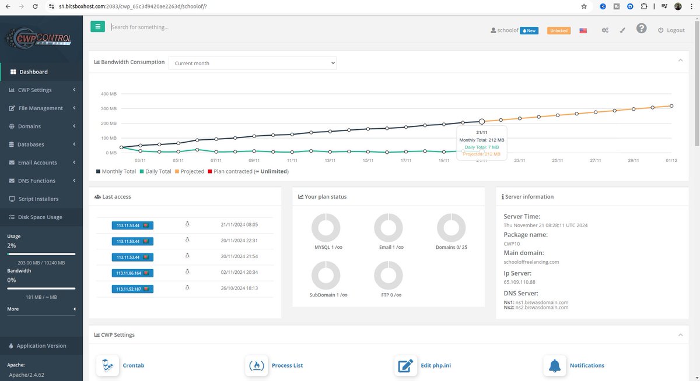Click the server IP 65.109.110.88 text
The width and height of the screenshot is (700, 381).
pos(519,282)
